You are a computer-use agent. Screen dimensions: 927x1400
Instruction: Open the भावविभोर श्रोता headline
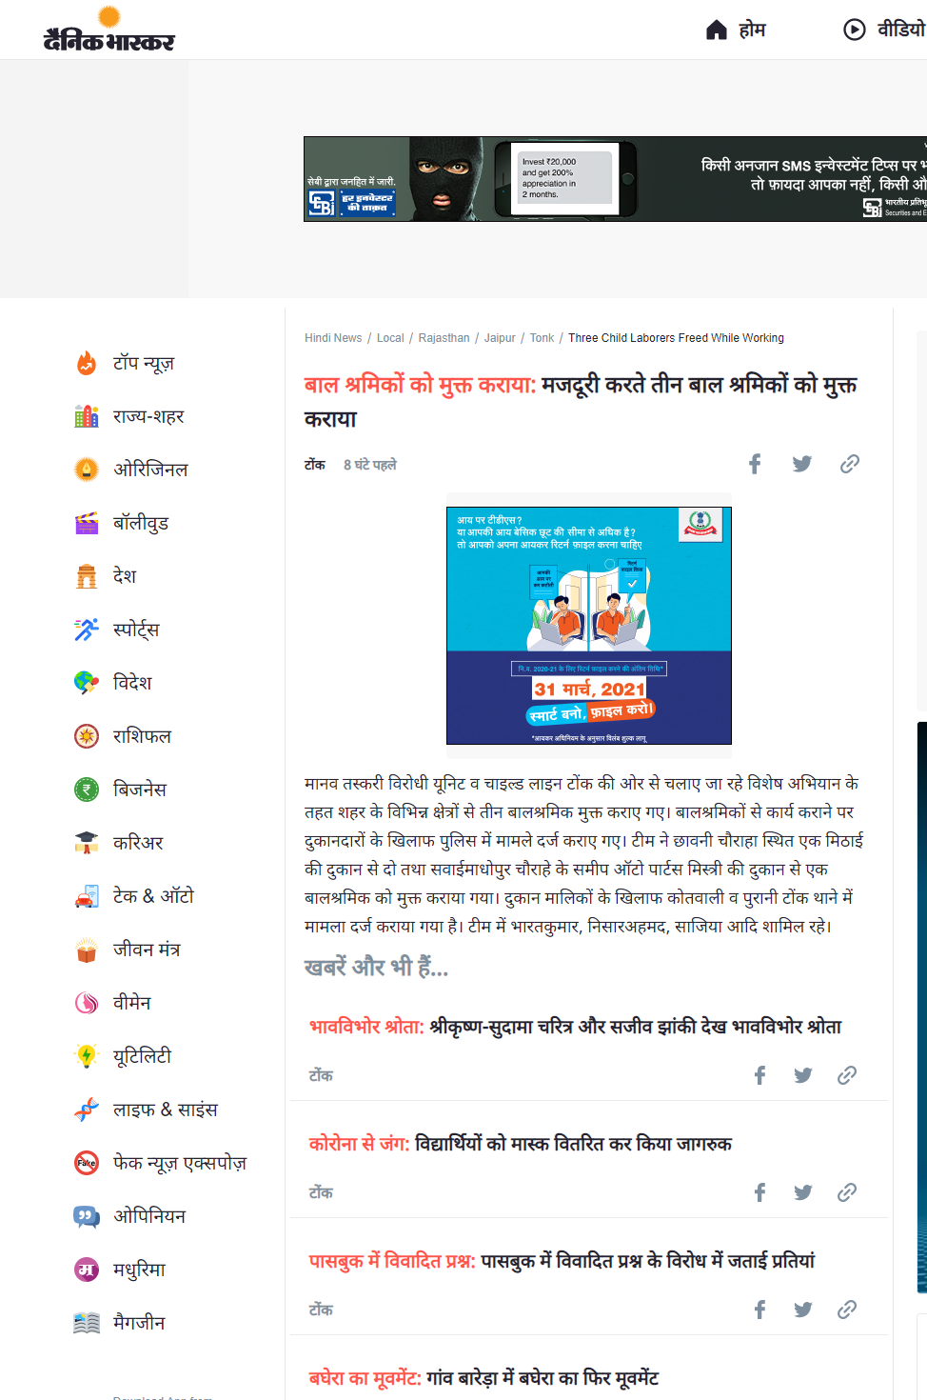pos(575,1027)
